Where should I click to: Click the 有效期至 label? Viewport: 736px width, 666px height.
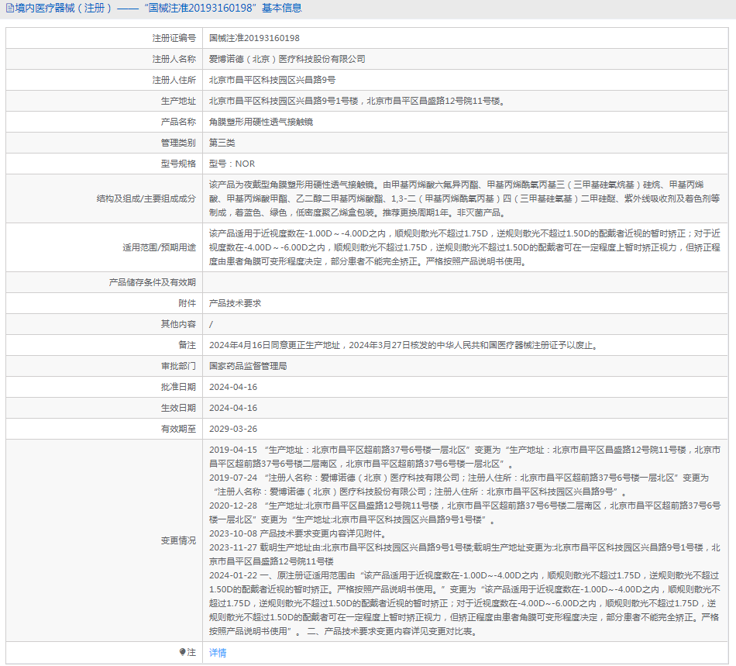[x=178, y=429]
